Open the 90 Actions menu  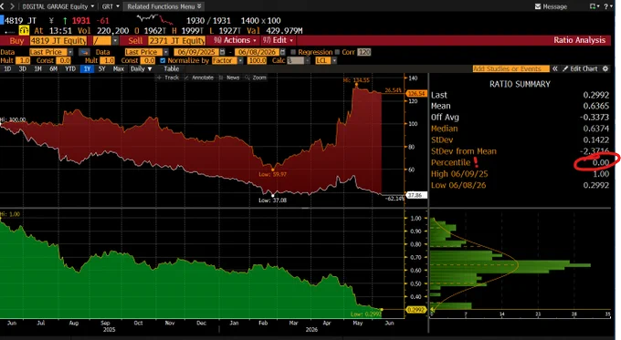coord(235,40)
